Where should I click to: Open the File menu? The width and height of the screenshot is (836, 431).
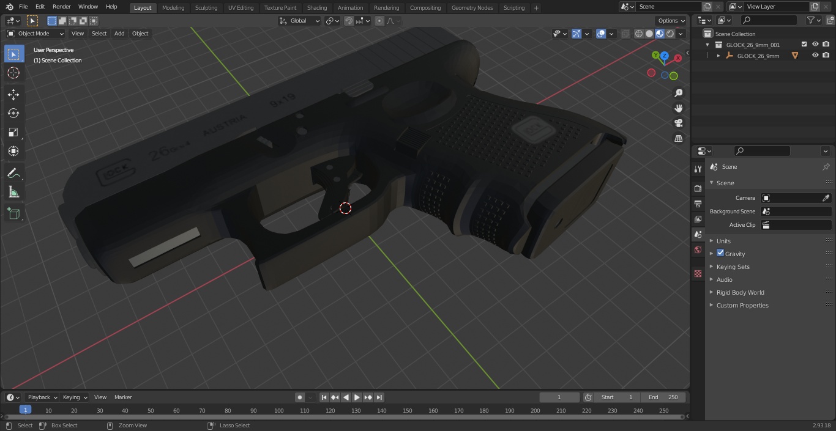(x=23, y=7)
